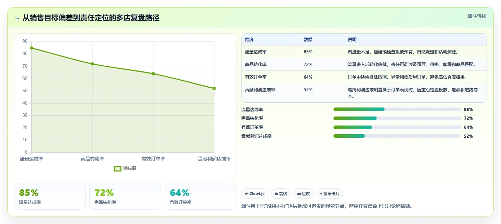Click 64% next to 有效订单率 progress bar
The width and height of the screenshot is (501, 224).
(468, 127)
